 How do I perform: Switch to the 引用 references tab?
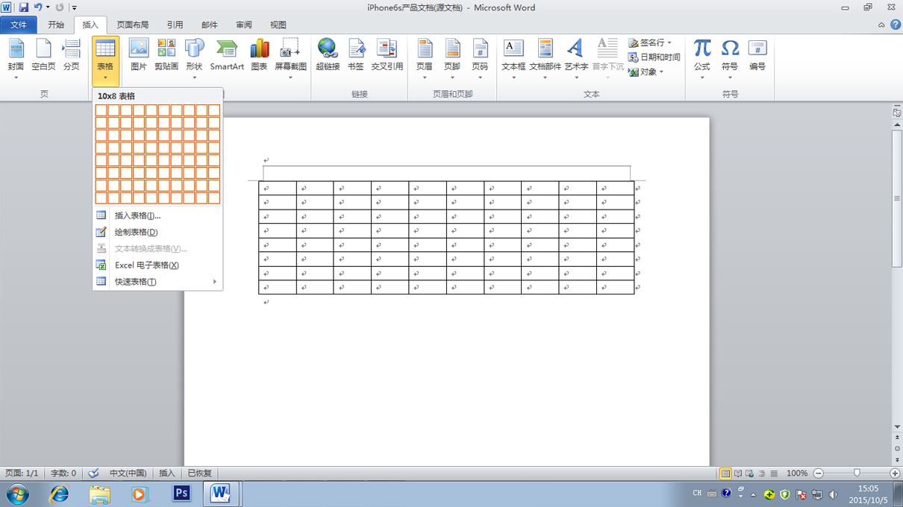[175, 25]
